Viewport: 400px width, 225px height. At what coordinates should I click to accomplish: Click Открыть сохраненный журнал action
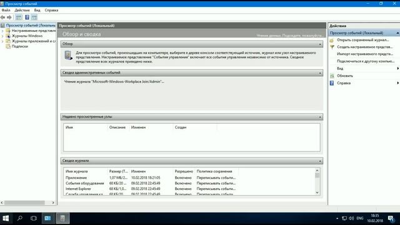(362, 40)
